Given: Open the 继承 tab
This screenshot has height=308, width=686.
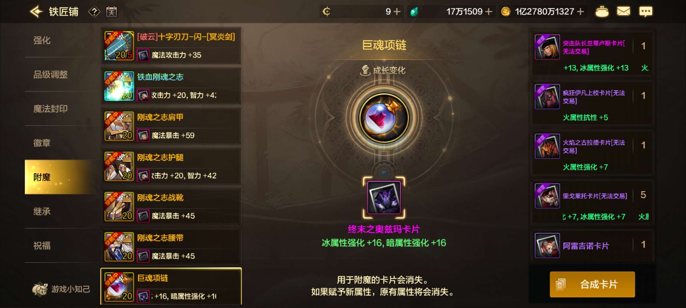Looking at the screenshot, I should (x=42, y=211).
